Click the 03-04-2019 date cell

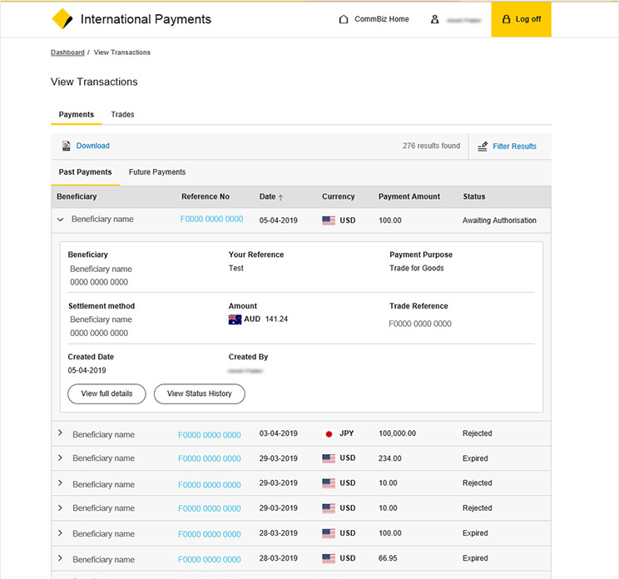[x=279, y=433]
